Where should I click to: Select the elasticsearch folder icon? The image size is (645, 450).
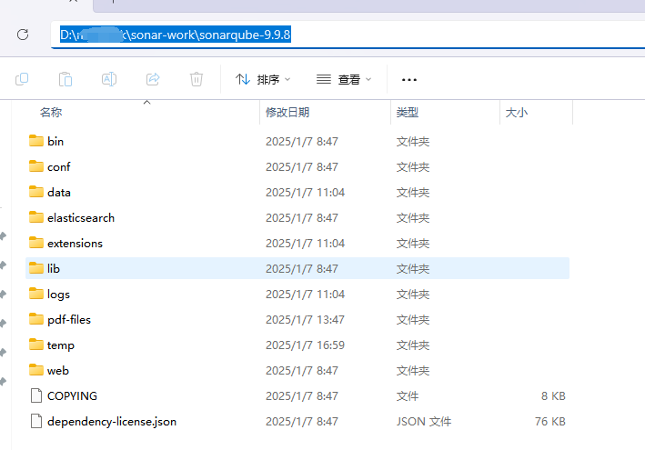click(36, 217)
